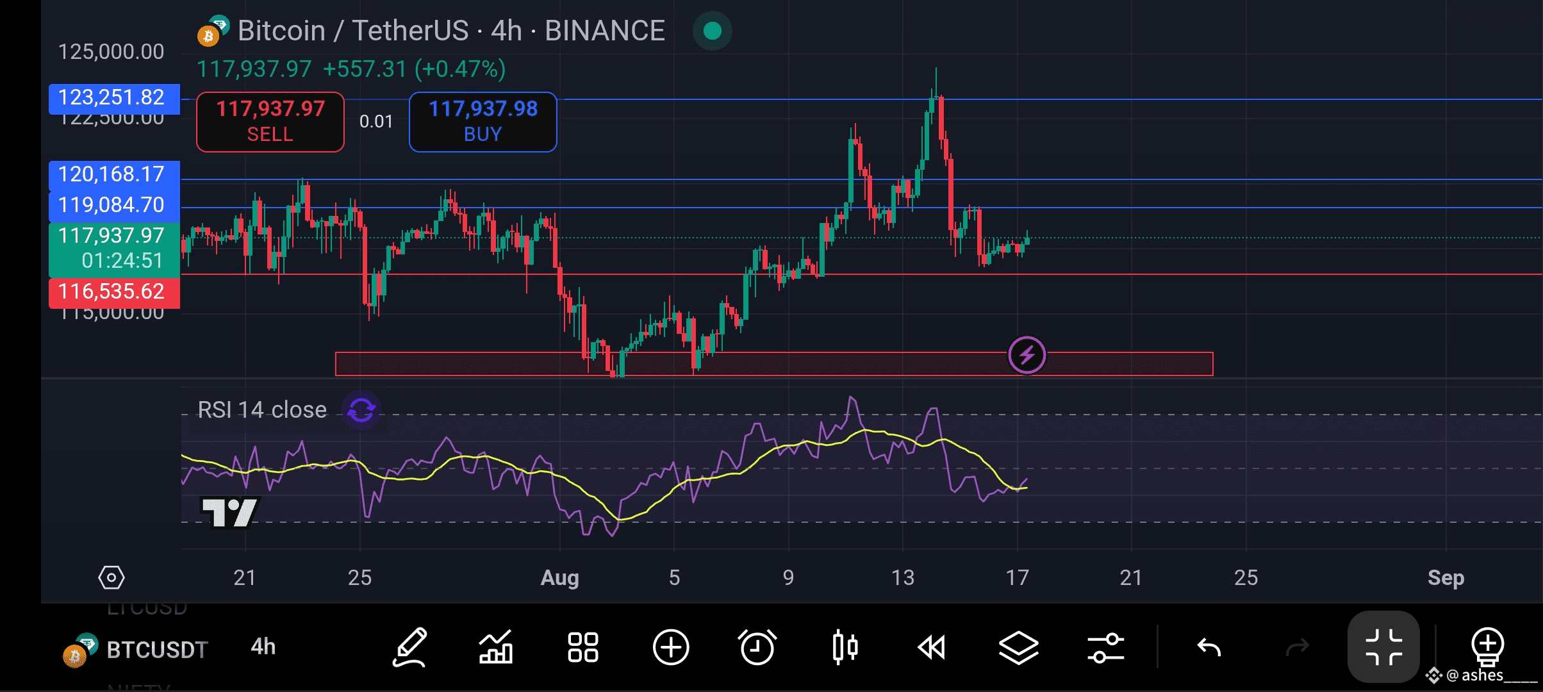Tap the add symbol plus circle
This screenshot has height=692, width=1543.
671,647
